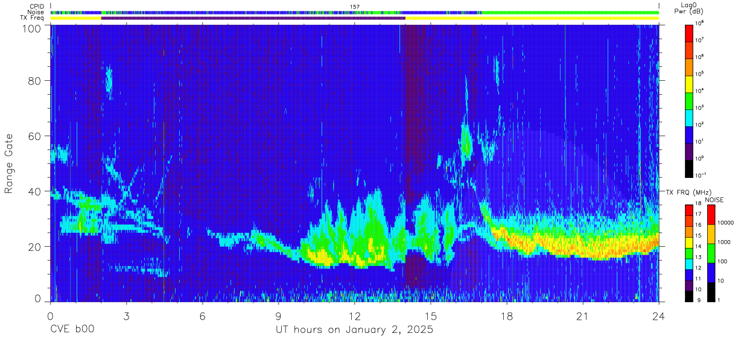Pick the green segment of the NOISE colorbar
The image size is (741, 342).
[711, 253]
